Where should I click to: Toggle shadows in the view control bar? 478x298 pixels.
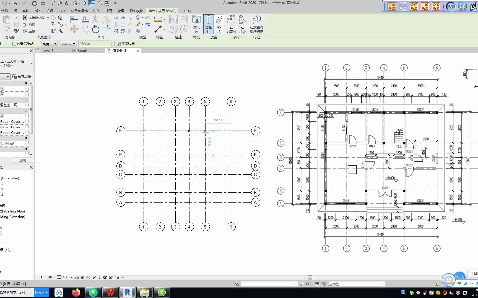coord(76,277)
